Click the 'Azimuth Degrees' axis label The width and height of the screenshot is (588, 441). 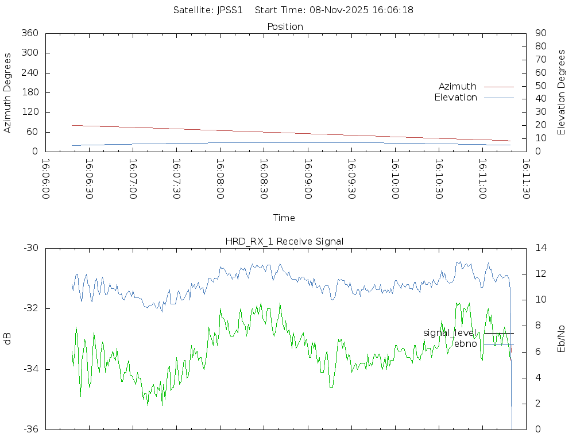(7, 92)
